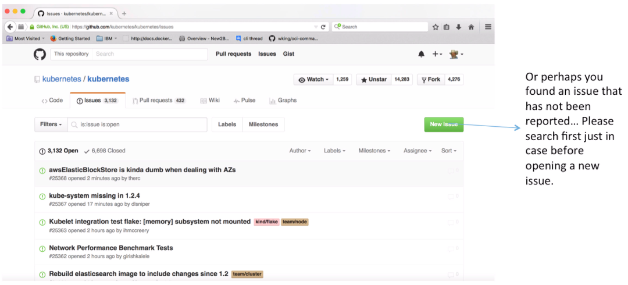Go to the browser home icon
Viewport: 628px width, 285px height.
(x=471, y=27)
